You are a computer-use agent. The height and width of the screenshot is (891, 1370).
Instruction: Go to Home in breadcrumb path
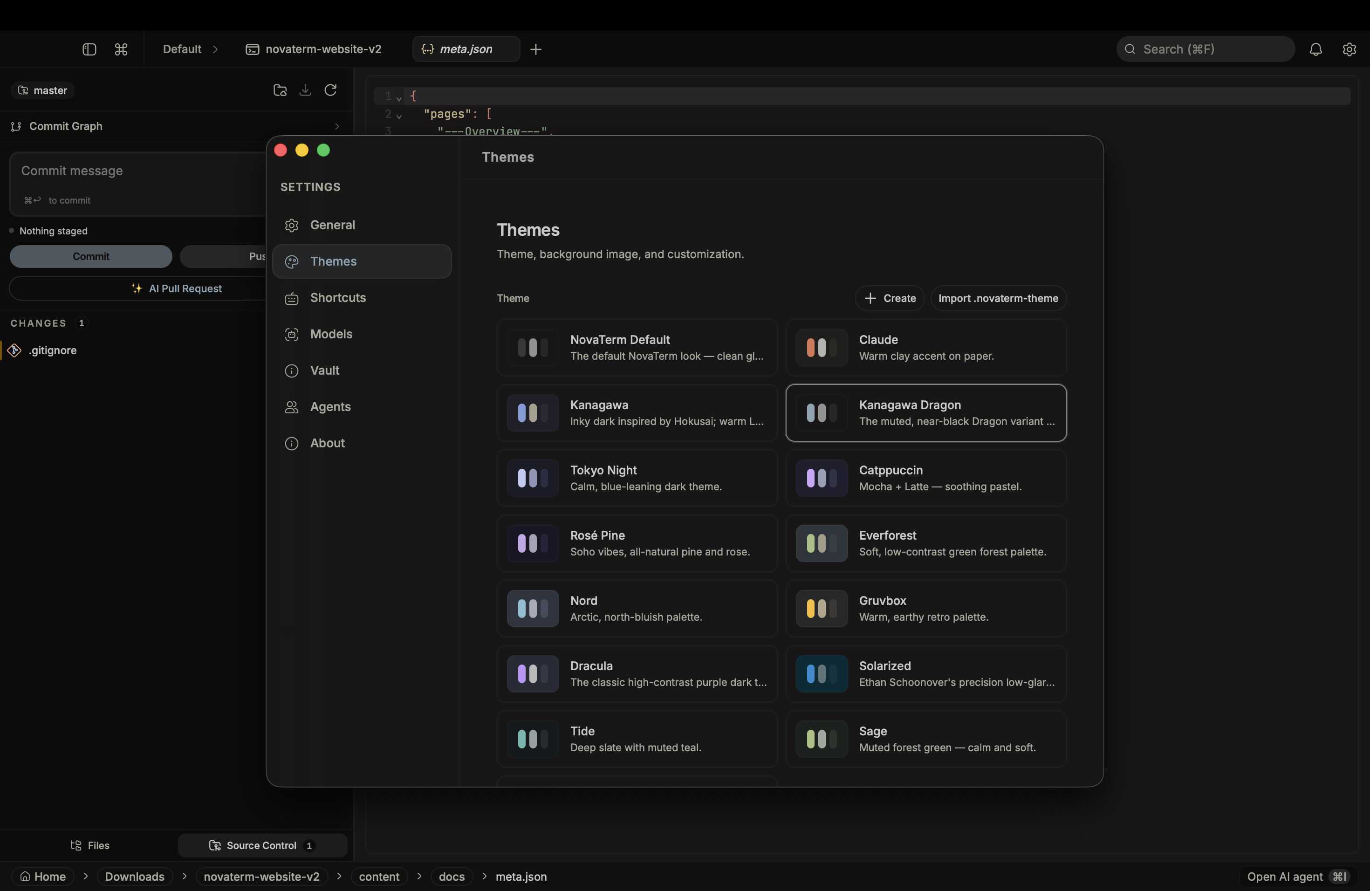[x=43, y=876]
